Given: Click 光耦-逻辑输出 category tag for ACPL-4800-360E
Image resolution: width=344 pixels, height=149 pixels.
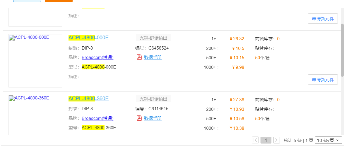Looking at the screenshot, I should [x=153, y=99].
